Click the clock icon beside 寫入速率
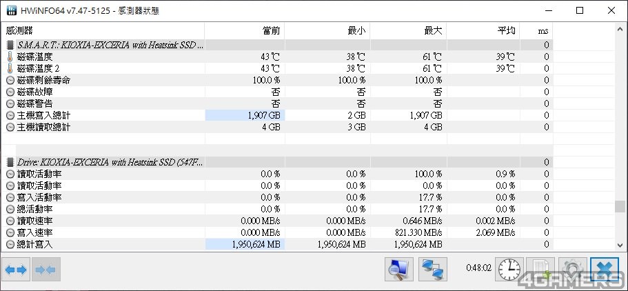Viewport: 628px width, 291px height. (x=10, y=232)
